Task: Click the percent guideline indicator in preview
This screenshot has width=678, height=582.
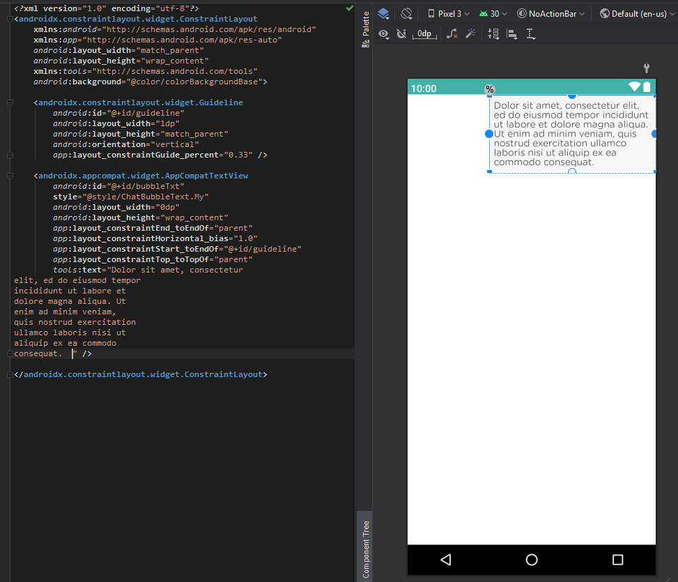Action: 489,89
